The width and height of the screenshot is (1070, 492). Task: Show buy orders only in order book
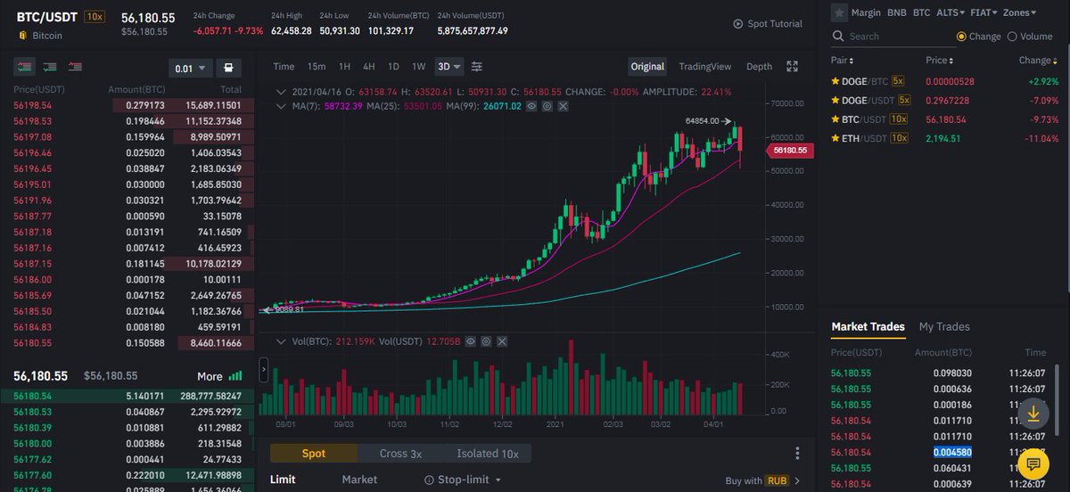[x=50, y=67]
